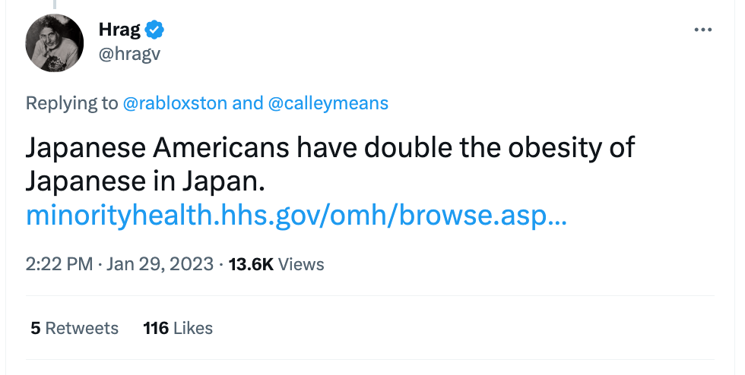
Task: Click the blue verified badge
Action: click(156, 30)
